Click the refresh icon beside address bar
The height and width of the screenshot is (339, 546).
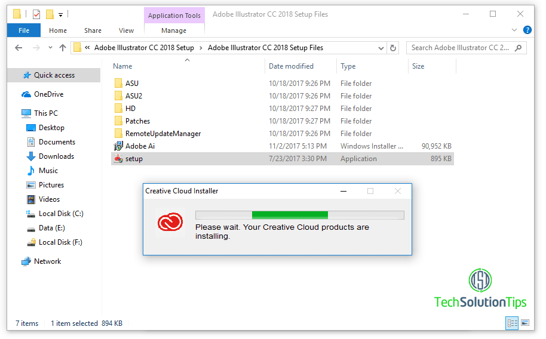[393, 48]
